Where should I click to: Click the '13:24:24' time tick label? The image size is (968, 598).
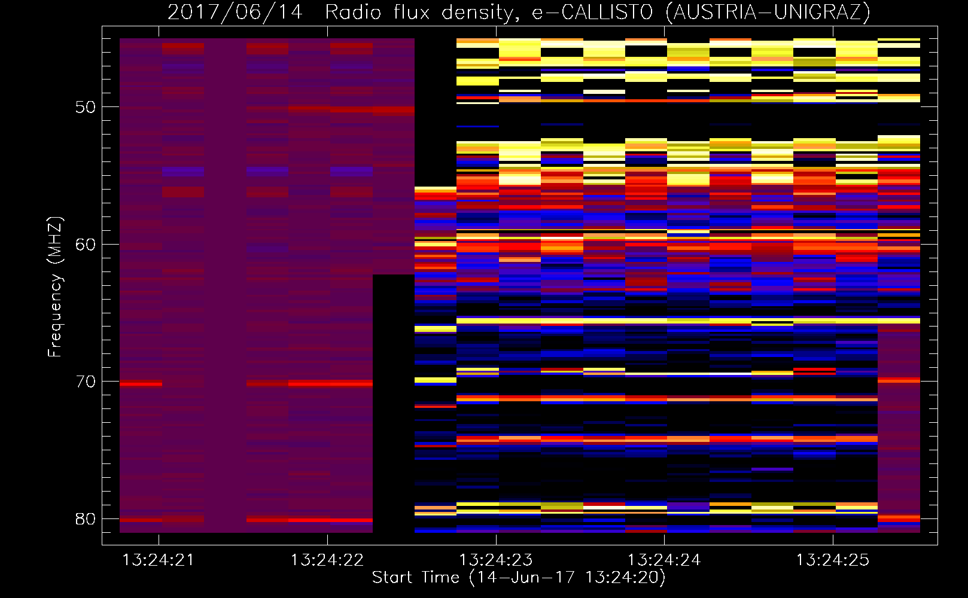click(664, 560)
